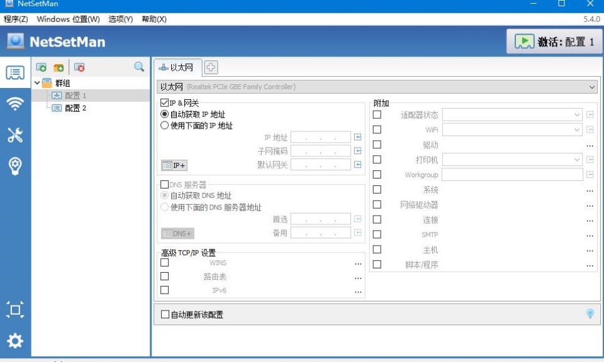
Task: Click the search magnifier in profile panel
Action: 139,67
